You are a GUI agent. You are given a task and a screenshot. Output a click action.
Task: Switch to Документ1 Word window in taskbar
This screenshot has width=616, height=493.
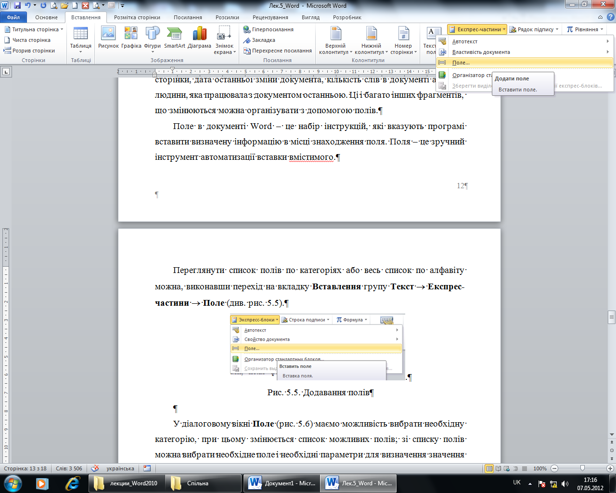(x=282, y=483)
